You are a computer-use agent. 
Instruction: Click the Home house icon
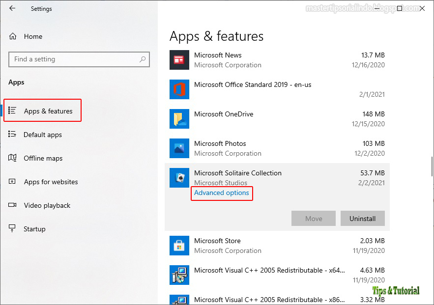pyautogui.click(x=13, y=36)
